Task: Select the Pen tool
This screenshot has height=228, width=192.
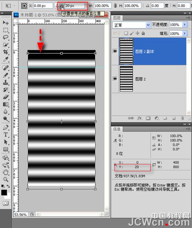Action: (6, 128)
